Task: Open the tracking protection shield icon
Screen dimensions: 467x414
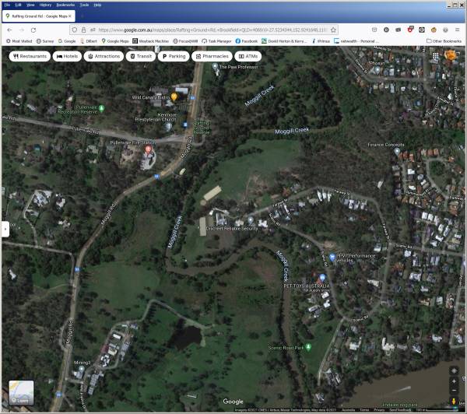Action: (x=75, y=30)
